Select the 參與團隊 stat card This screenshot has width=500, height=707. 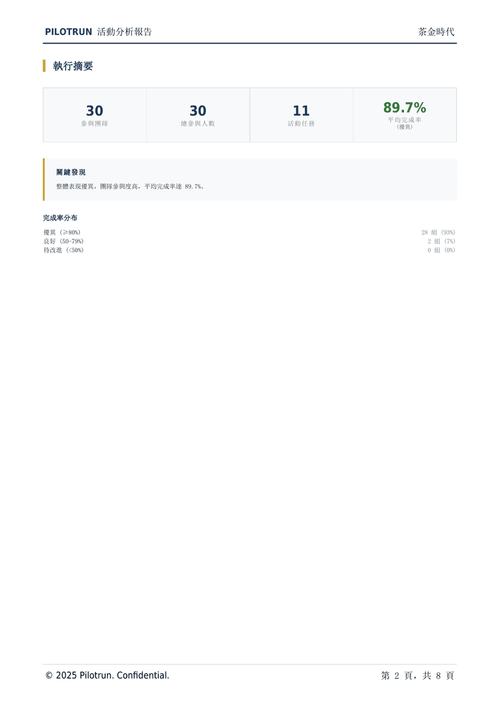pyautogui.click(x=95, y=115)
